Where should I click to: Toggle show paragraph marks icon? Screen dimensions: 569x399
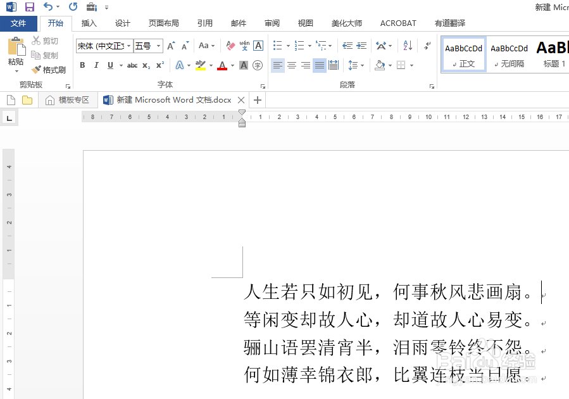coord(427,46)
